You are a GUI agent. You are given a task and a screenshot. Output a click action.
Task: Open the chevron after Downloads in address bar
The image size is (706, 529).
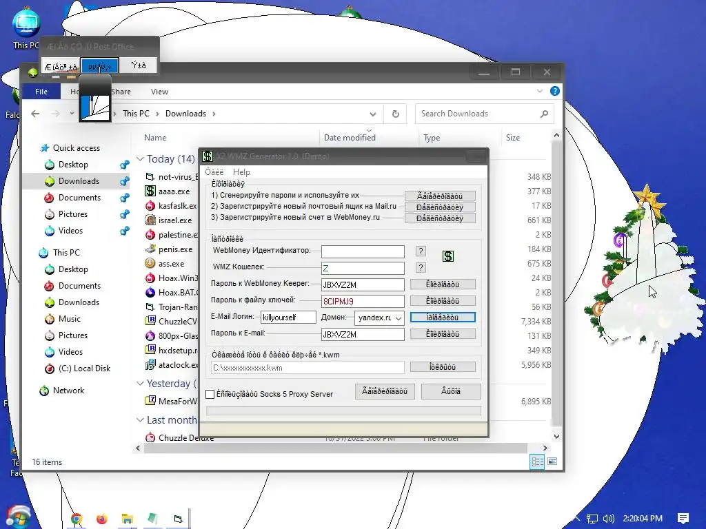click(214, 114)
